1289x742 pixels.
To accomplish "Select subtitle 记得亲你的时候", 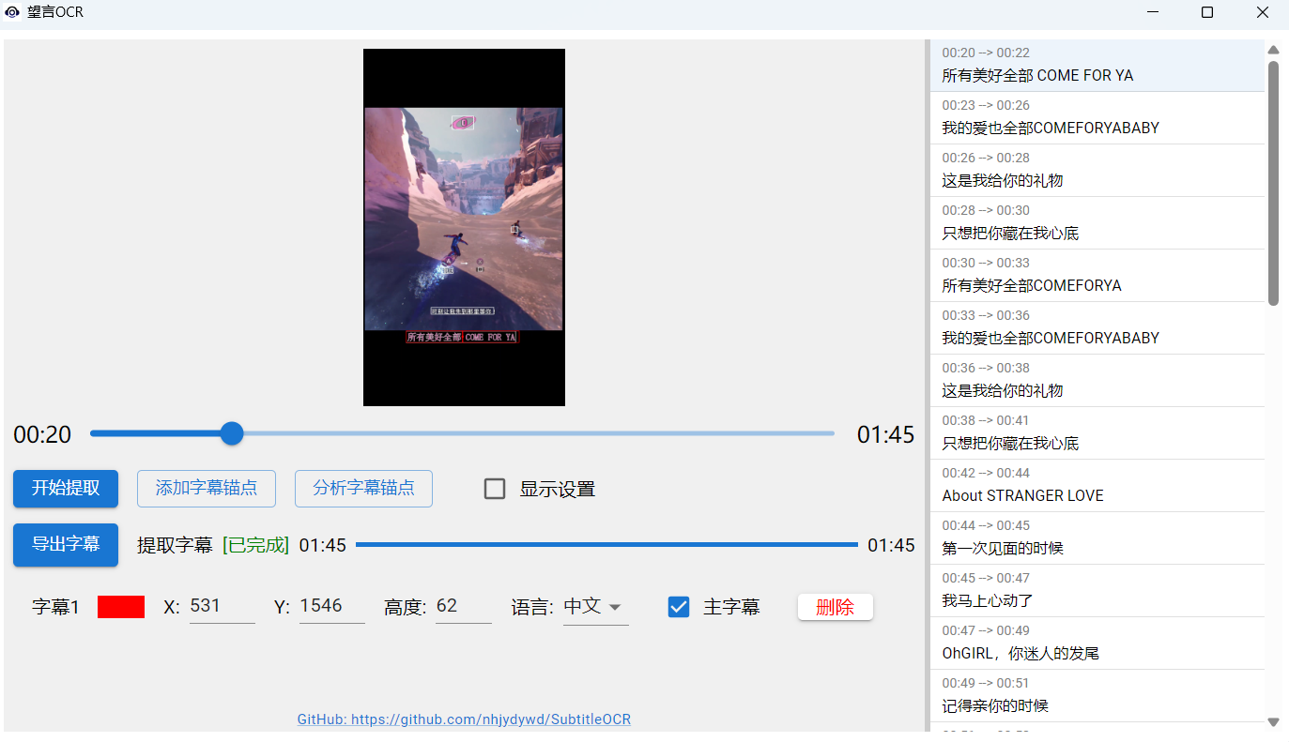I will pos(1097,696).
